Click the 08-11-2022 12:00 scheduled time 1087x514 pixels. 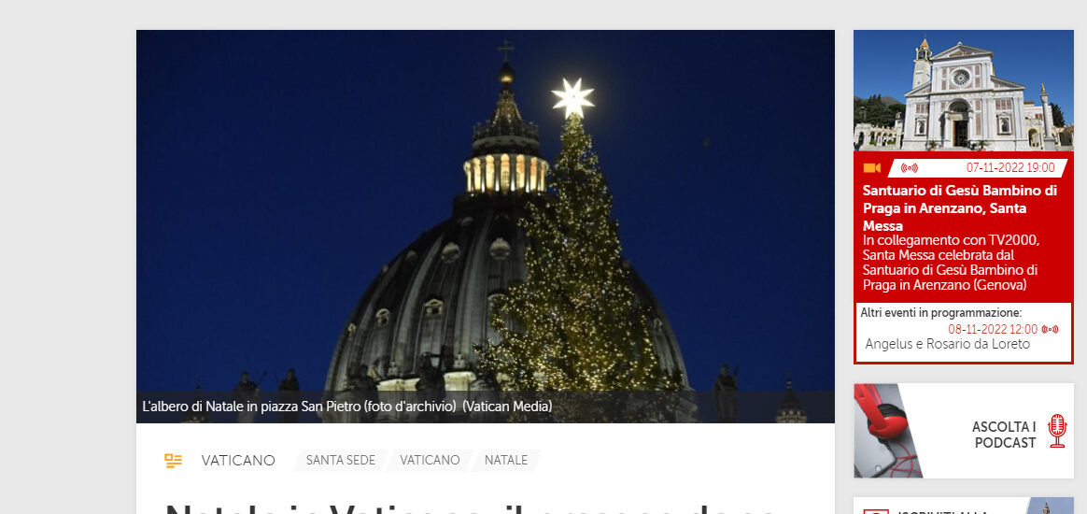(993, 330)
